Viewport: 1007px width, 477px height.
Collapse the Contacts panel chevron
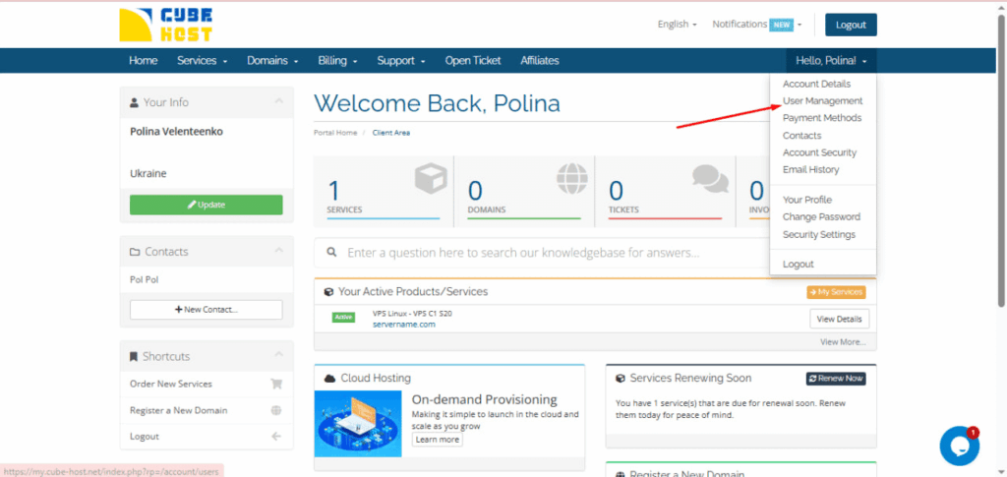tap(278, 252)
